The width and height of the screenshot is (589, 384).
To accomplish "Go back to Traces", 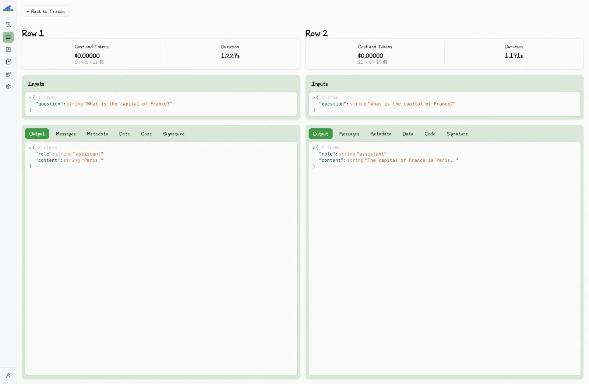I will pos(46,11).
